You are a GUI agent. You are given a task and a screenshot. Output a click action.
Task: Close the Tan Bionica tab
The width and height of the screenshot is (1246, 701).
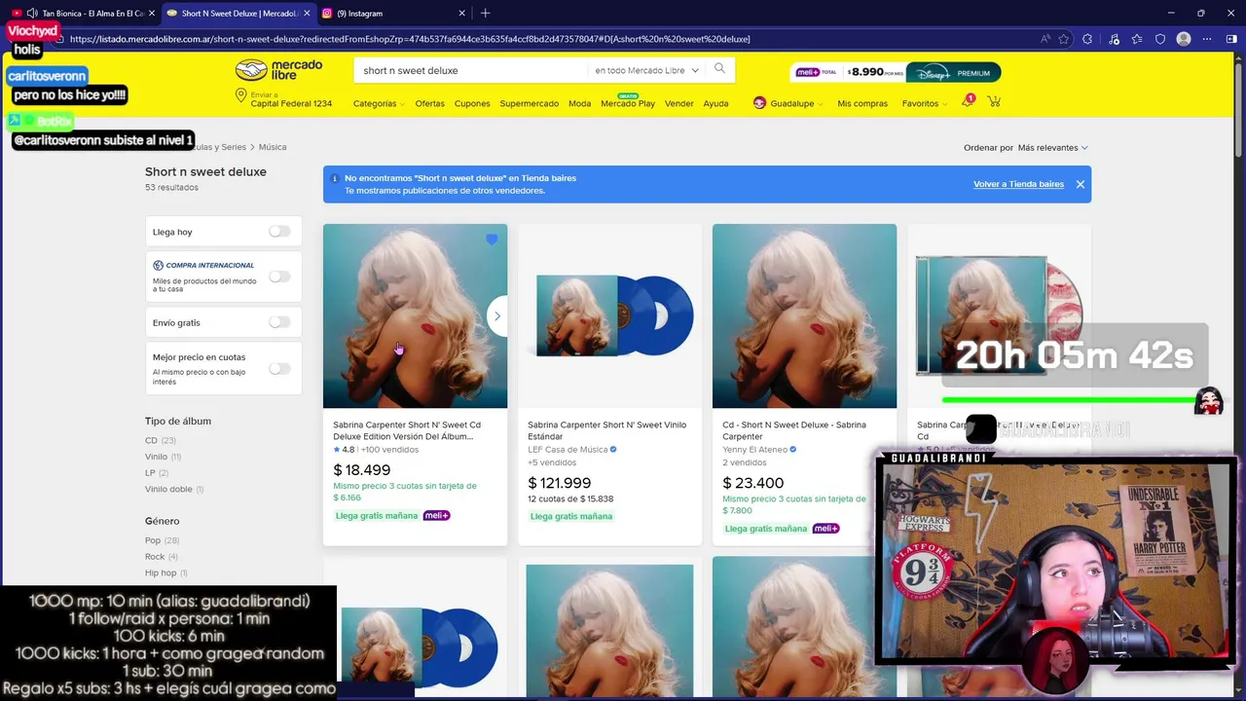point(151,14)
